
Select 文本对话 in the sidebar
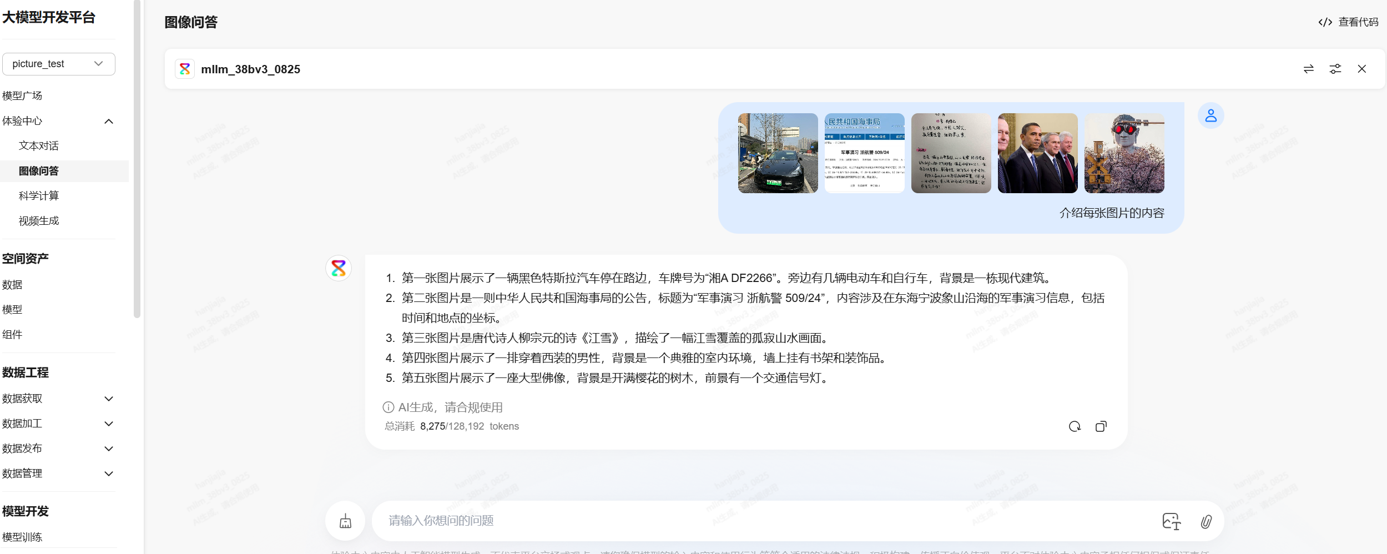coord(39,145)
